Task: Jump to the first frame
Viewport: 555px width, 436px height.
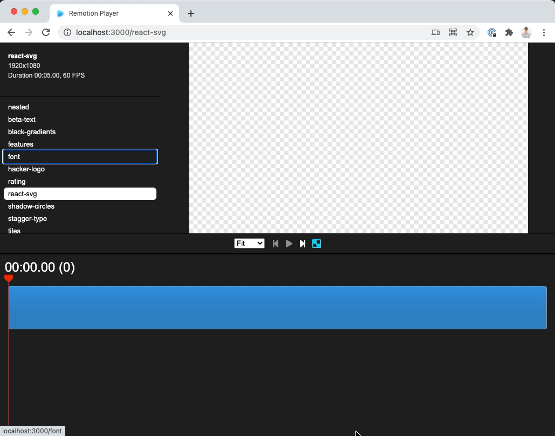Action: point(275,243)
